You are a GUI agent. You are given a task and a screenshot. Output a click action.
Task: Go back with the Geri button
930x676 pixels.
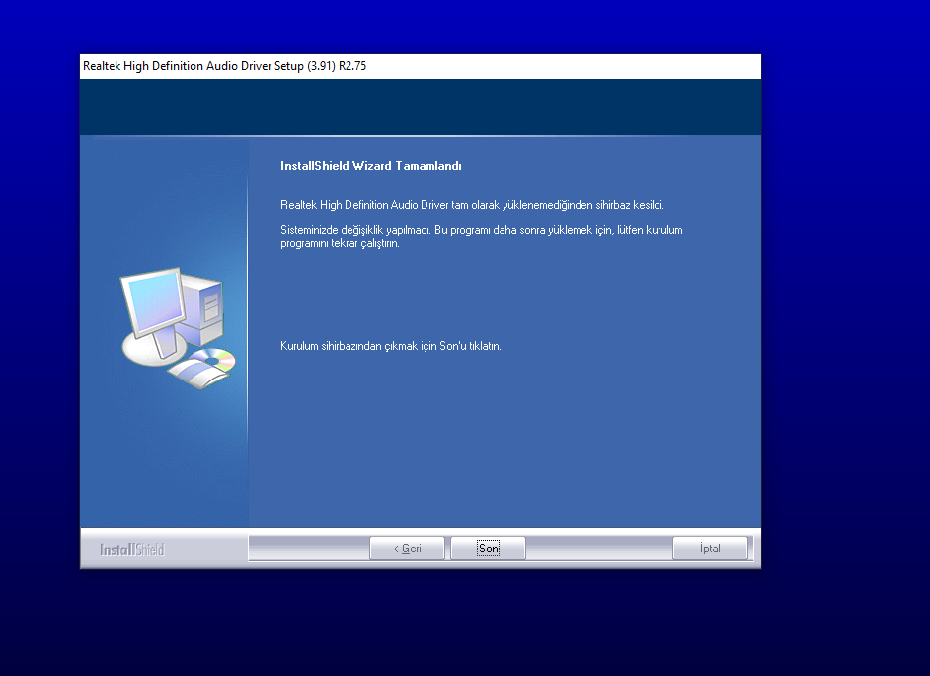[407, 549]
